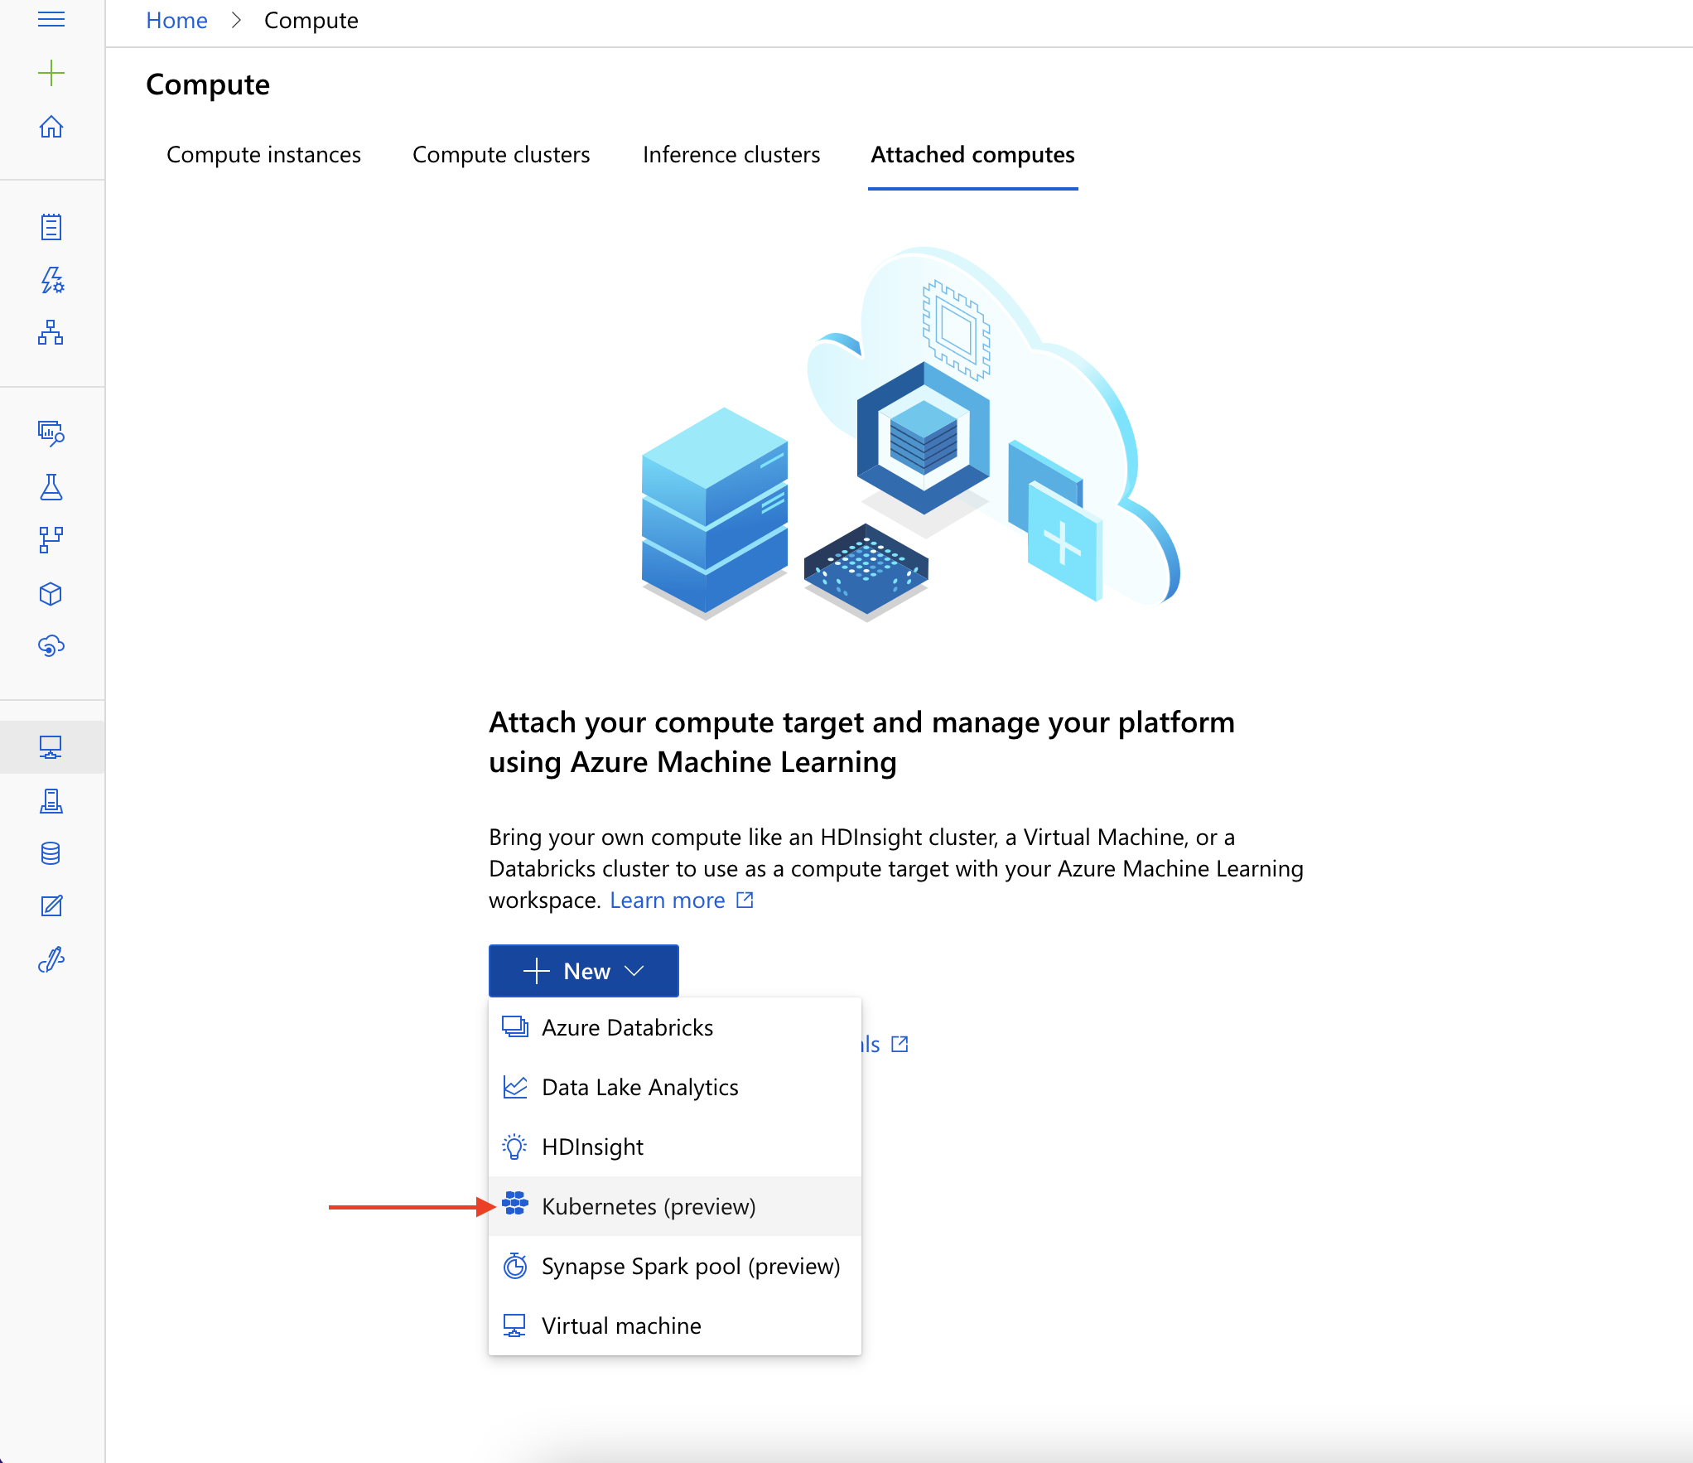Open Notebooks from the sidebar icon
The height and width of the screenshot is (1463, 1693).
(51, 227)
